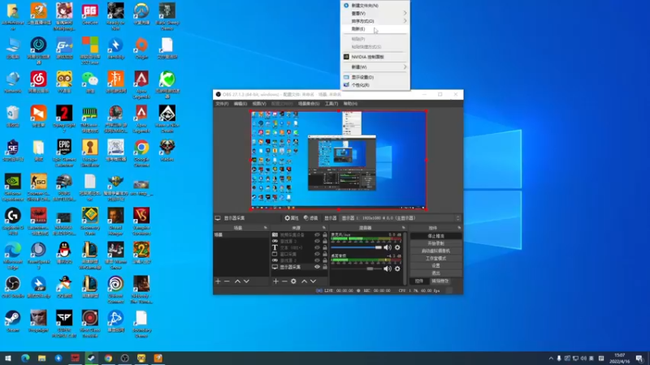The width and height of the screenshot is (650, 365).
Task: Hide the 显示器采集 source
Action: [317, 267]
